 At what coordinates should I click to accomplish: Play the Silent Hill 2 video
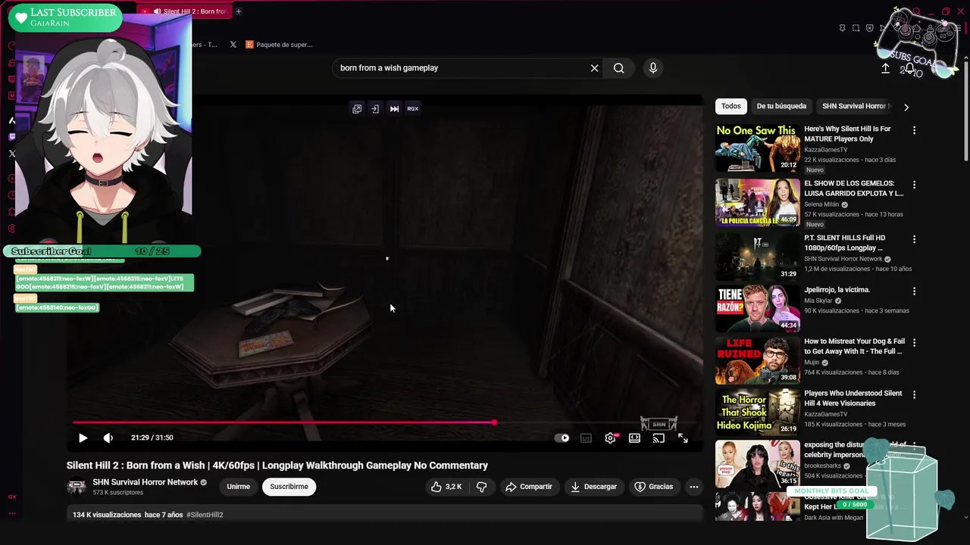point(83,438)
